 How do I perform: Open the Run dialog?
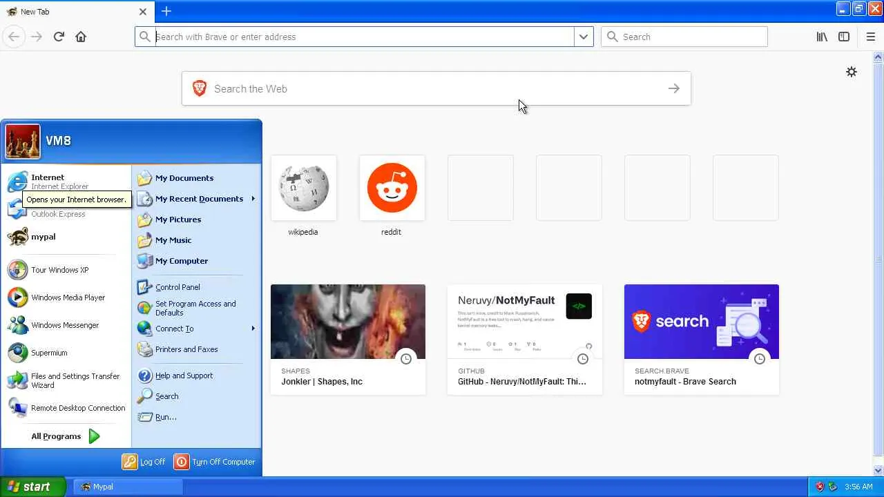click(x=196, y=417)
